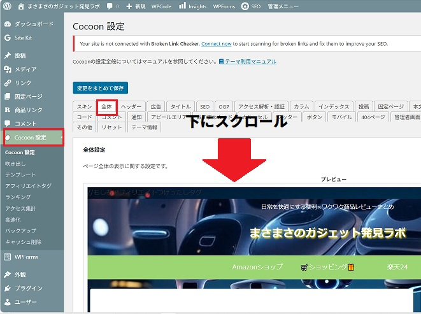The image size is (421, 314).
Task: Expand the new content menu in admin bar
Action: pyautogui.click(x=136, y=6)
